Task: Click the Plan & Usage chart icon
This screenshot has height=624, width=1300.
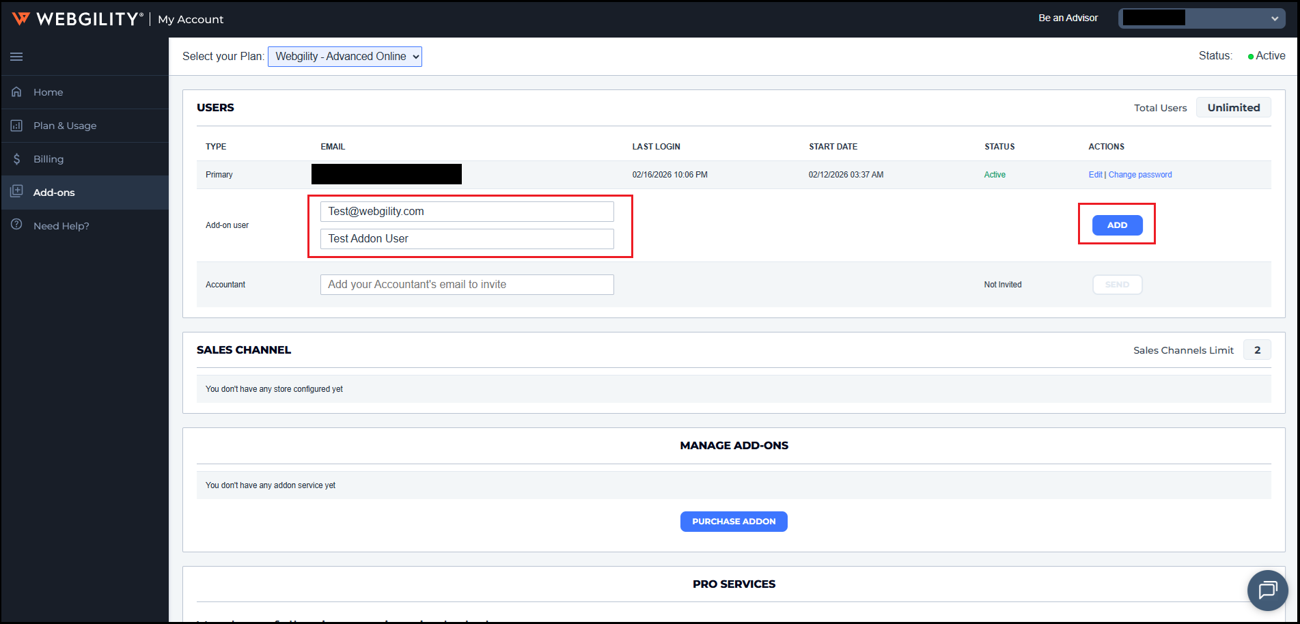Action: pos(16,126)
